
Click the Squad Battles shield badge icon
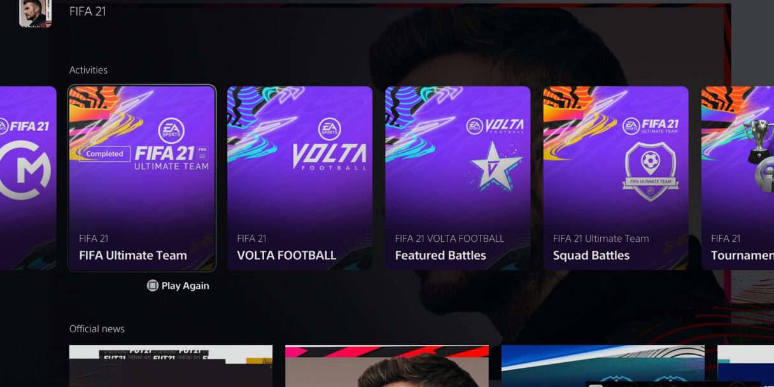[x=651, y=172]
